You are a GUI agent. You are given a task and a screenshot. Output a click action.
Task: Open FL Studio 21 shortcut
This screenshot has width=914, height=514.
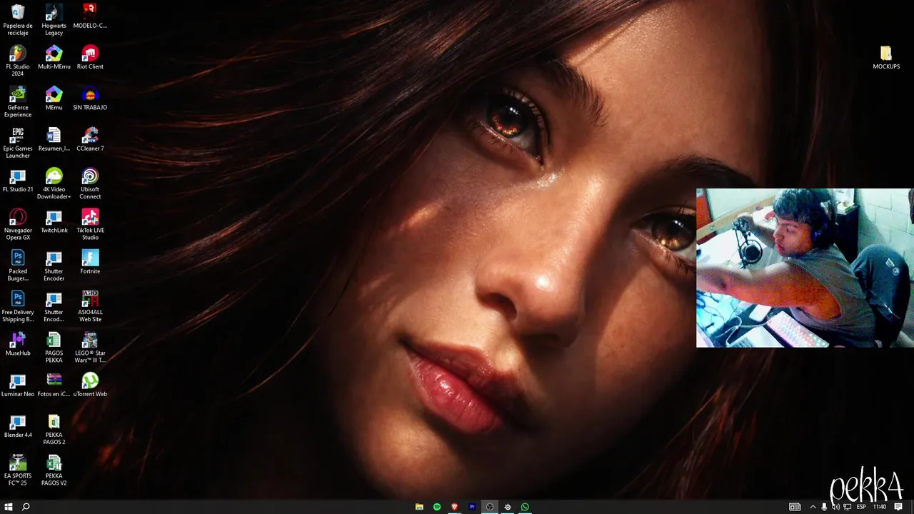pyautogui.click(x=18, y=180)
